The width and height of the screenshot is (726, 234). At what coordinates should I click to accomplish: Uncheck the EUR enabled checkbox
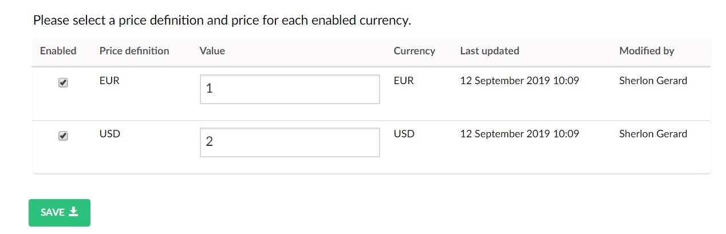64,83
